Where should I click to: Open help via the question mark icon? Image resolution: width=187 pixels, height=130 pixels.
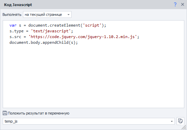coord(175,4)
